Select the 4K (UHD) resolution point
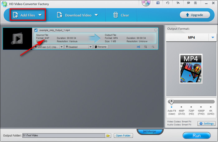This screenshot has width=218, height=142. 211,107
